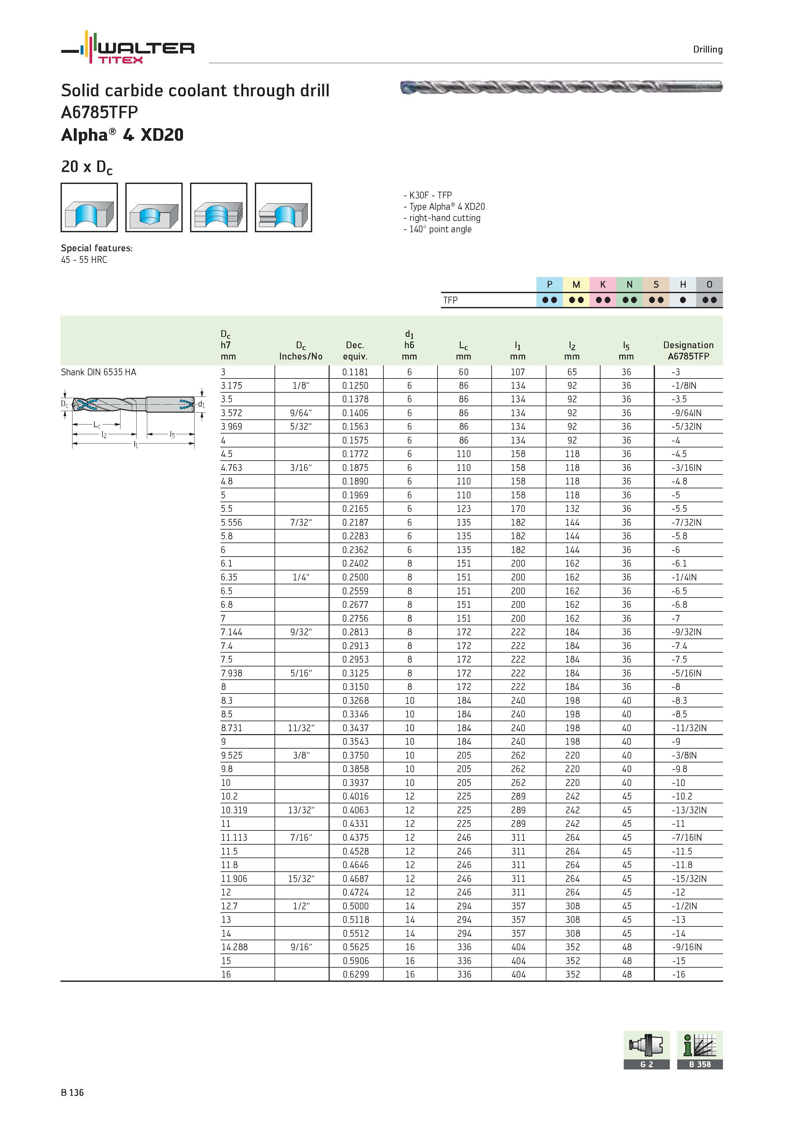Screen dimensions: 799x1130
Task: Select the green N material group swatch
Action: pyautogui.click(x=629, y=284)
